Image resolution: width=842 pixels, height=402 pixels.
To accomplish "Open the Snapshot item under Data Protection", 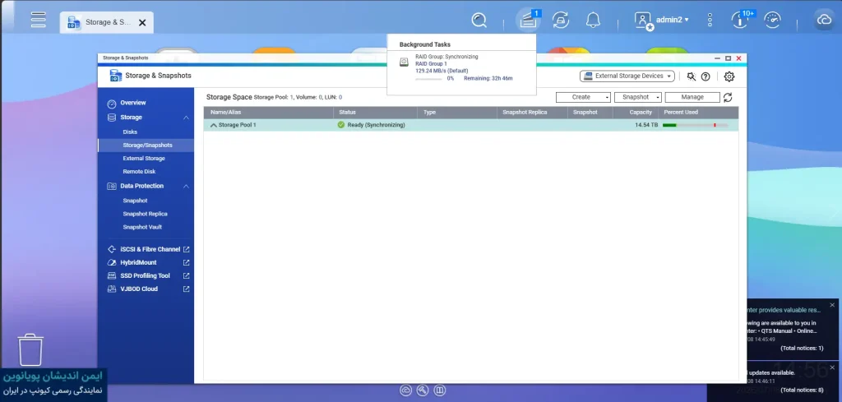I will [x=135, y=201].
